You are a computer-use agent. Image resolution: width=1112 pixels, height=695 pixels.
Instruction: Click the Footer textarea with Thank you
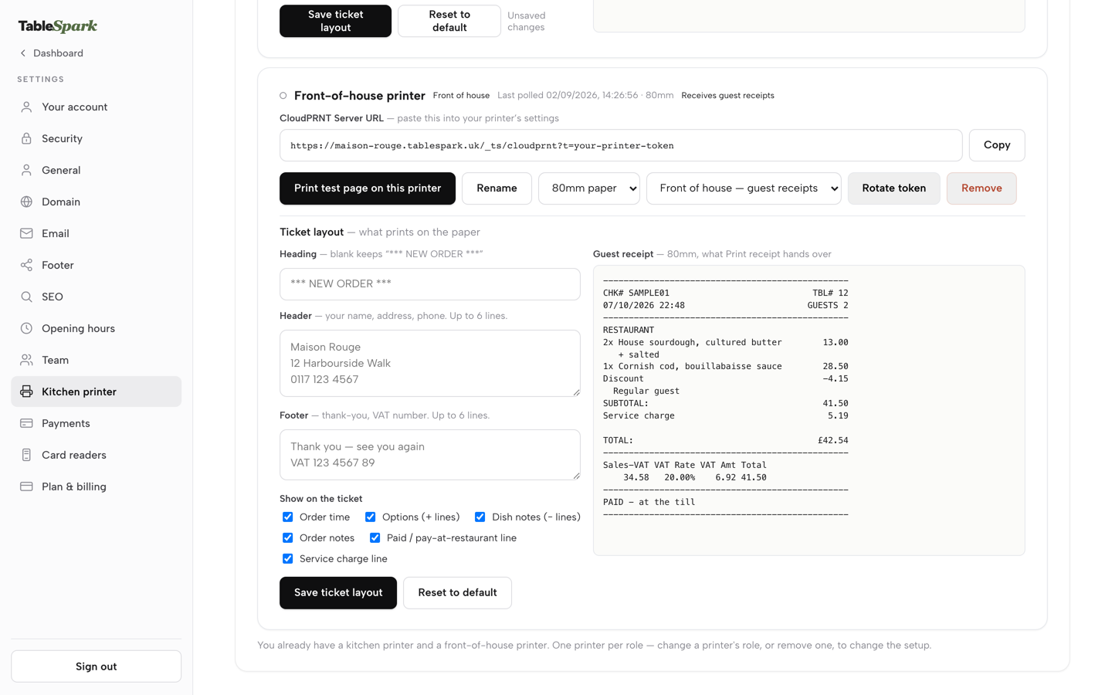429,455
